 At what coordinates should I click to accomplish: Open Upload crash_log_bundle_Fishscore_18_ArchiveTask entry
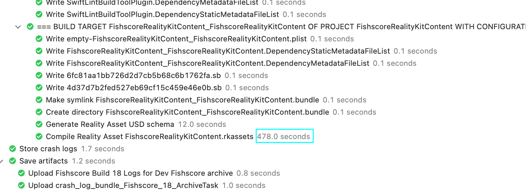click(x=124, y=185)
